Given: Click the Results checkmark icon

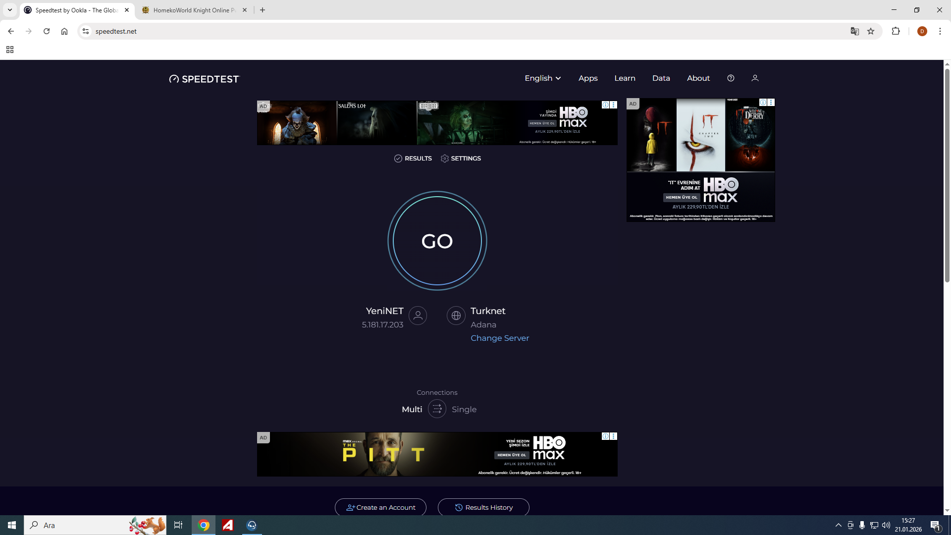Looking at the screenshot, I should coord(398,159).
